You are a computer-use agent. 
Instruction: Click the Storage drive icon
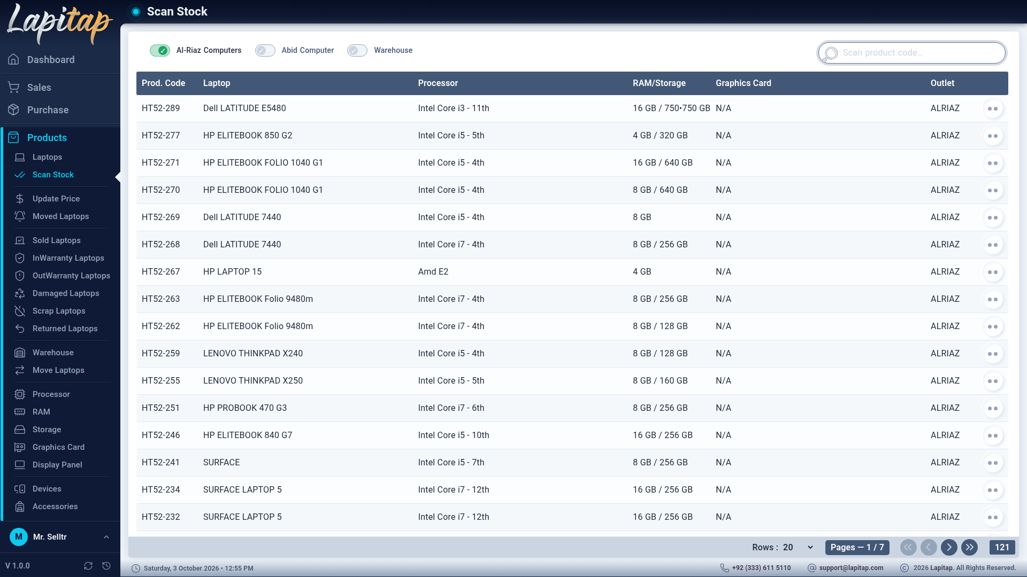point(20,430)
